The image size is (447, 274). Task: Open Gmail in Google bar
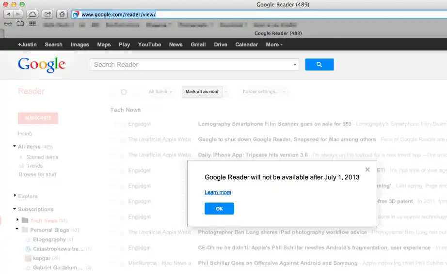click(x=198, y=44)
